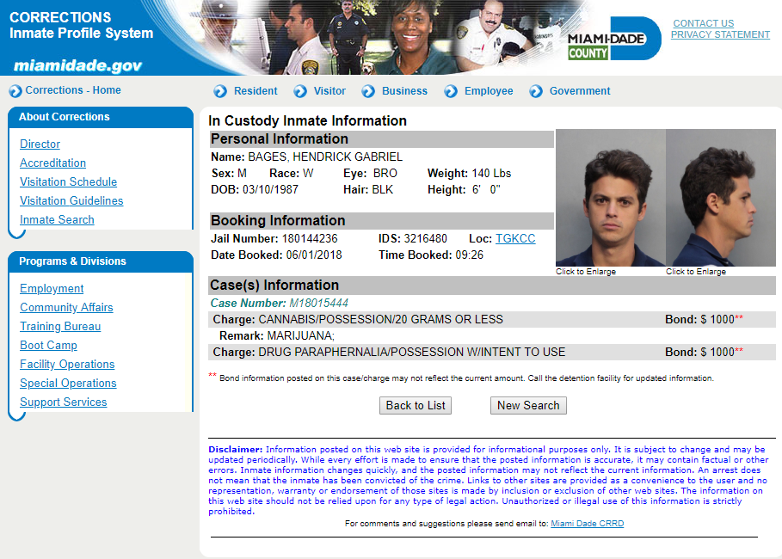Click the Miami-Dade County logo
This screenshot has height=559, width=782.
click(x=613, y=40)
